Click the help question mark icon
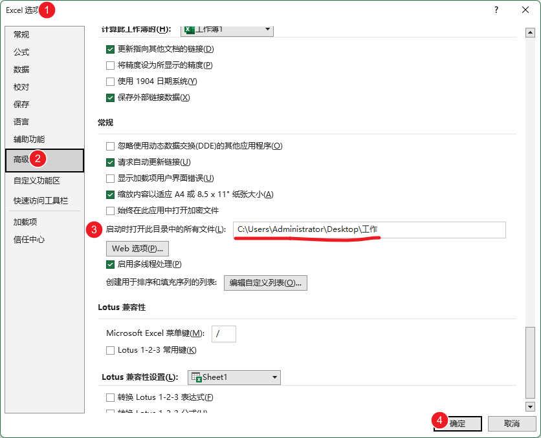This screenshot has height=438, width=541. [x=496, y=10]
